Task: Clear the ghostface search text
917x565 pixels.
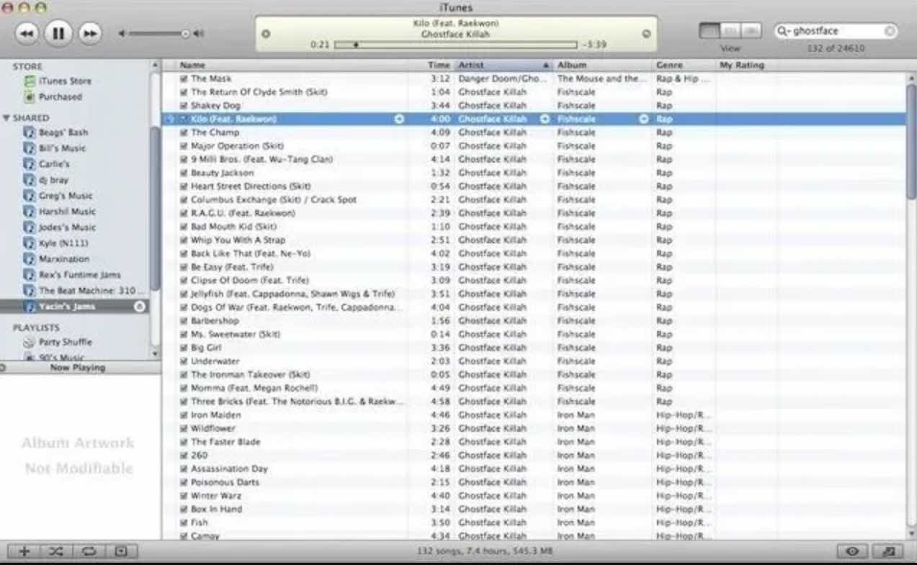Action: click(890, 31)
